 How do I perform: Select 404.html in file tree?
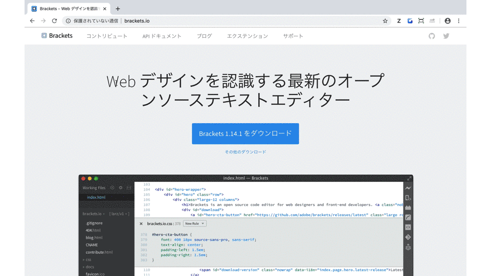[x=93, y=231]
